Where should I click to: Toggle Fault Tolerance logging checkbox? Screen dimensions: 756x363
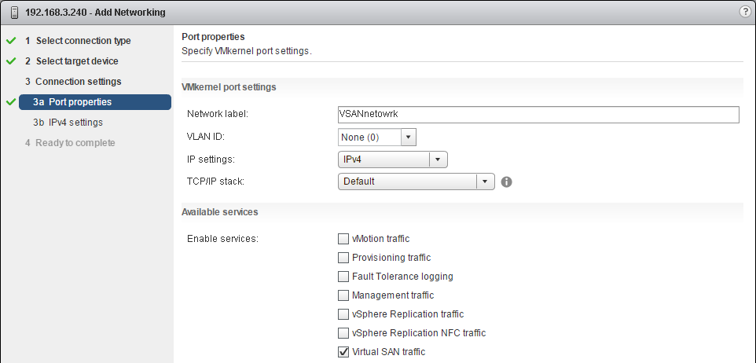coord(343,277)
